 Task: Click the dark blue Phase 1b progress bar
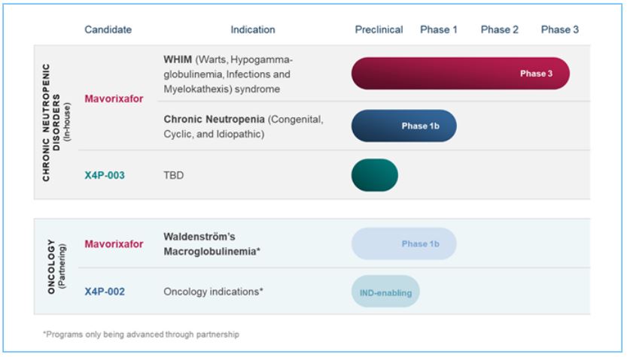(404, 126)
